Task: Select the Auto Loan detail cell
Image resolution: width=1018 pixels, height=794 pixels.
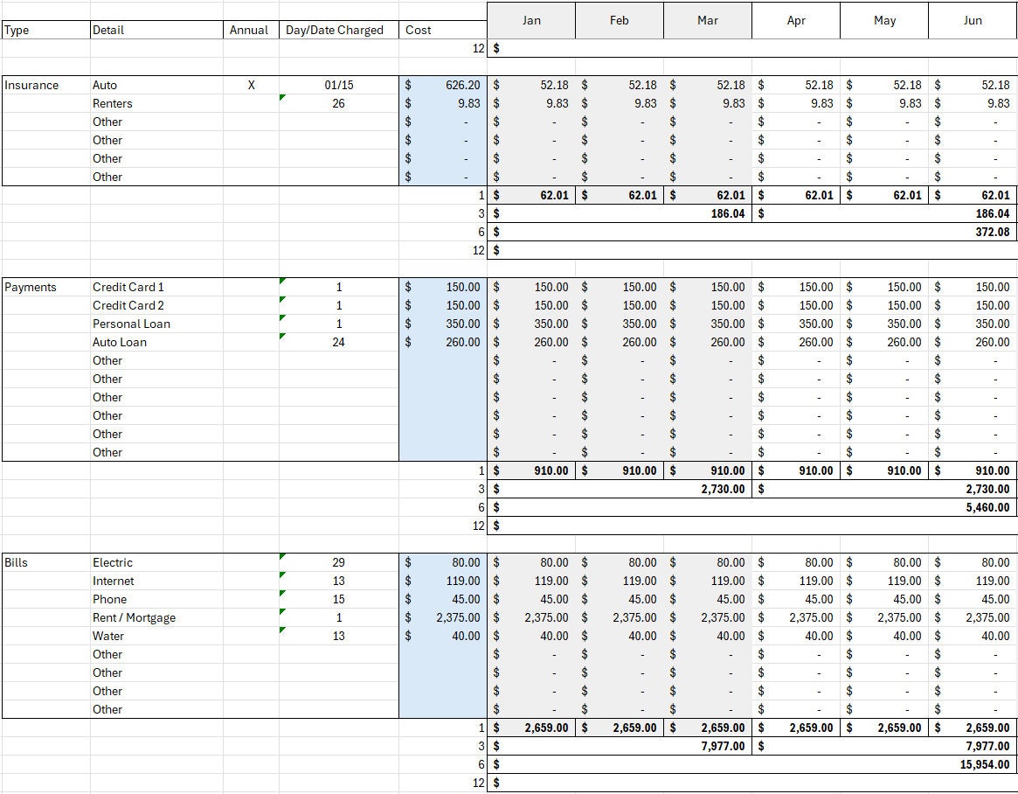Action: point(156,342)
